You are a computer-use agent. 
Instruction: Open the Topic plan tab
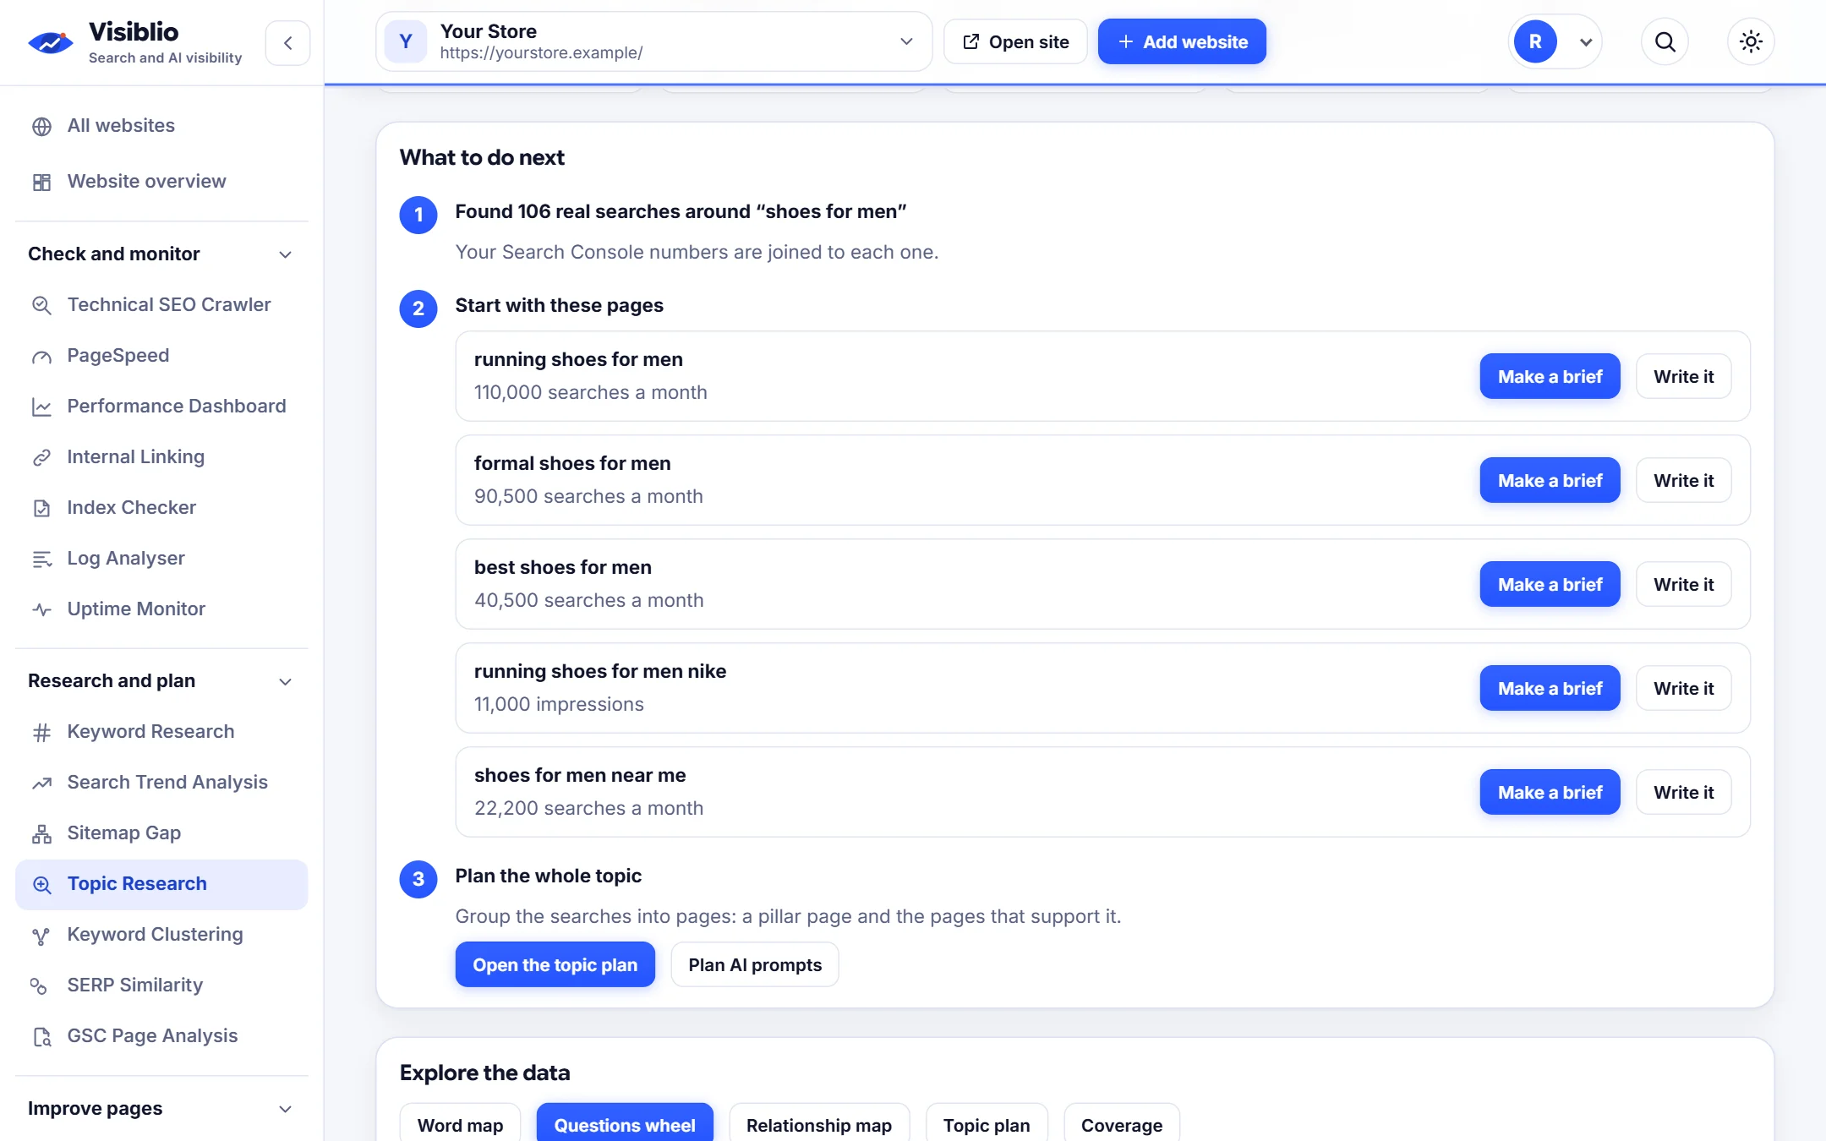[987, 1124]
